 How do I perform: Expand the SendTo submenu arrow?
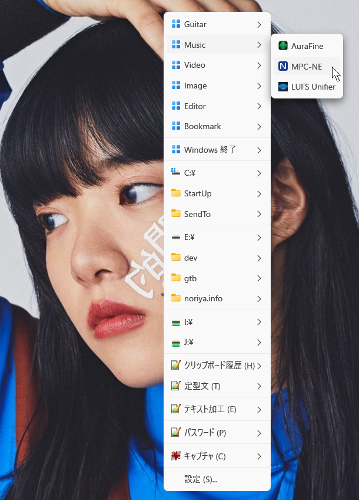coord(259,214)
